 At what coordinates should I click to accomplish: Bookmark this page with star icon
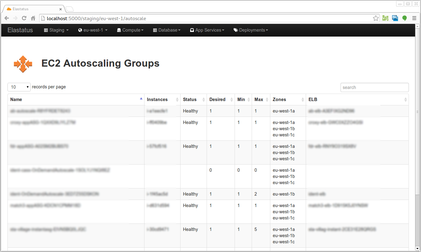(x=376, y=18)
